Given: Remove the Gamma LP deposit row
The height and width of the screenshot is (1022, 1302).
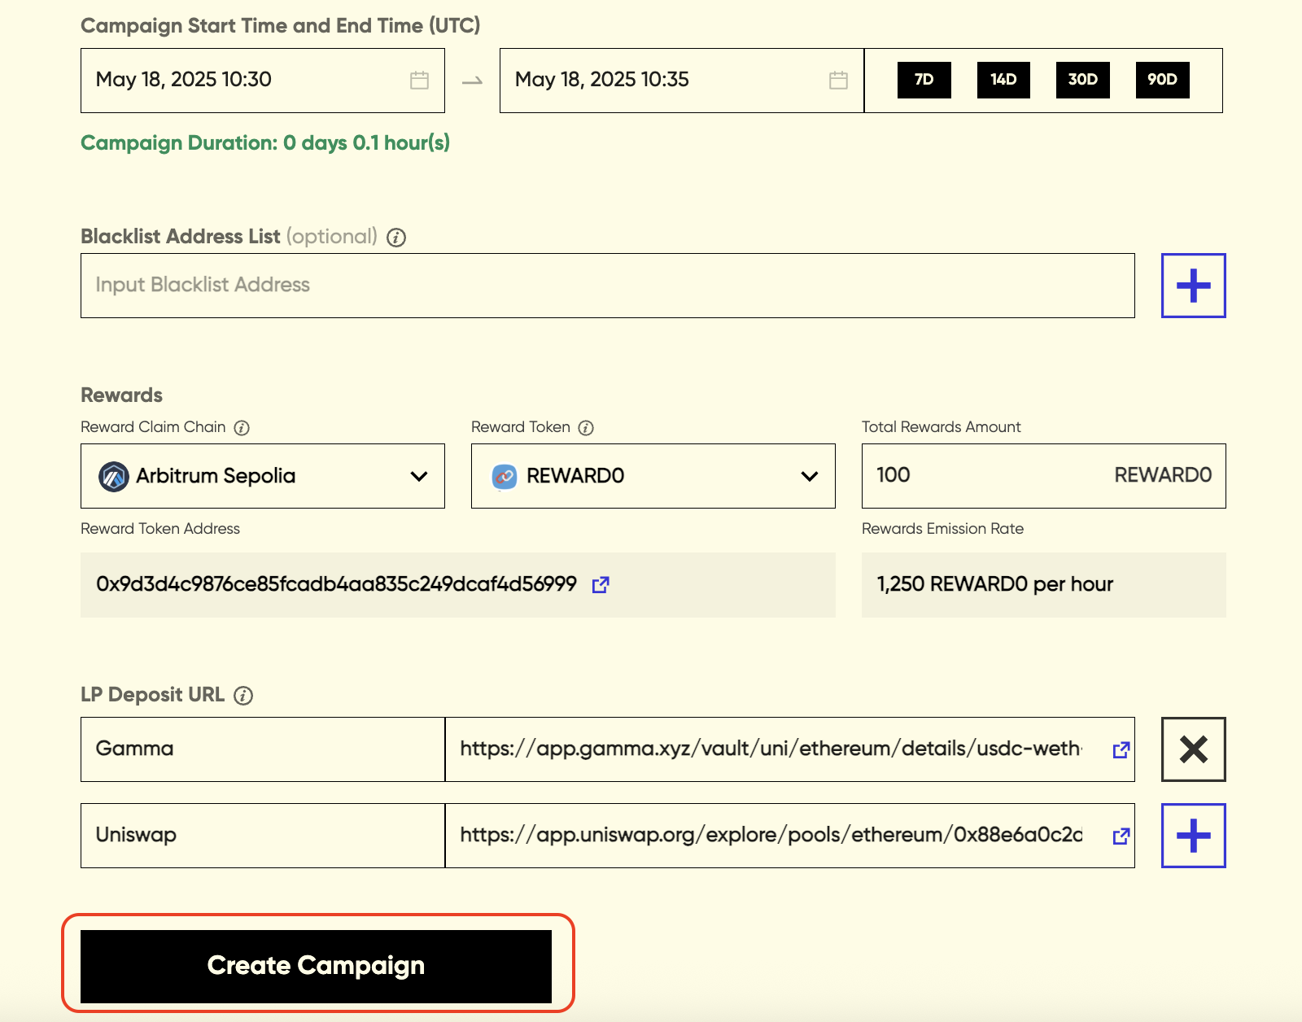Looking at the screenshot, I should pyautogui.click(x=1193, y=749).
